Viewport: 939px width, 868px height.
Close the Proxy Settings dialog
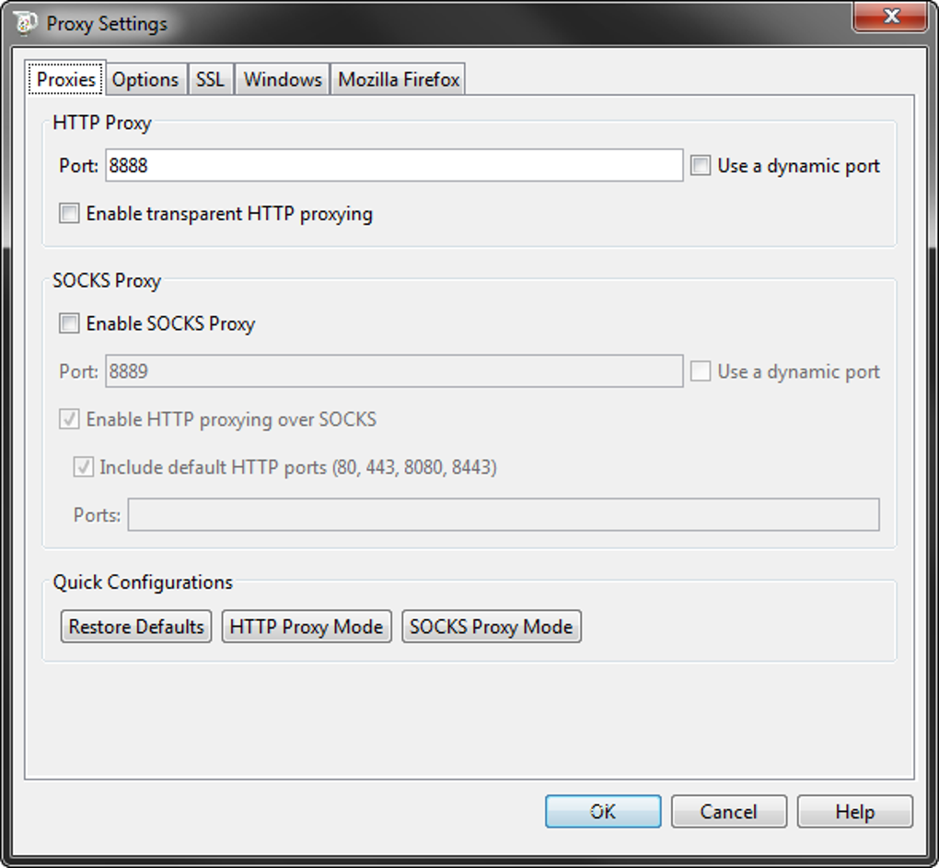click(x=890, y=16)
